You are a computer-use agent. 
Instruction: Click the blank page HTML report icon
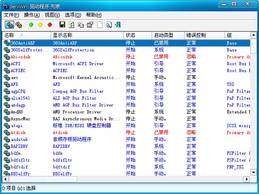pyautogui.click(x=100, y=25)
